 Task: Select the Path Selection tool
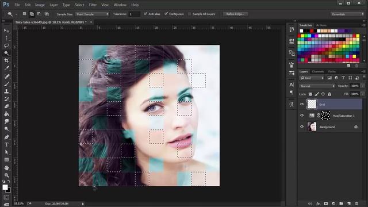pyautogui.click(x=6, y=152)
